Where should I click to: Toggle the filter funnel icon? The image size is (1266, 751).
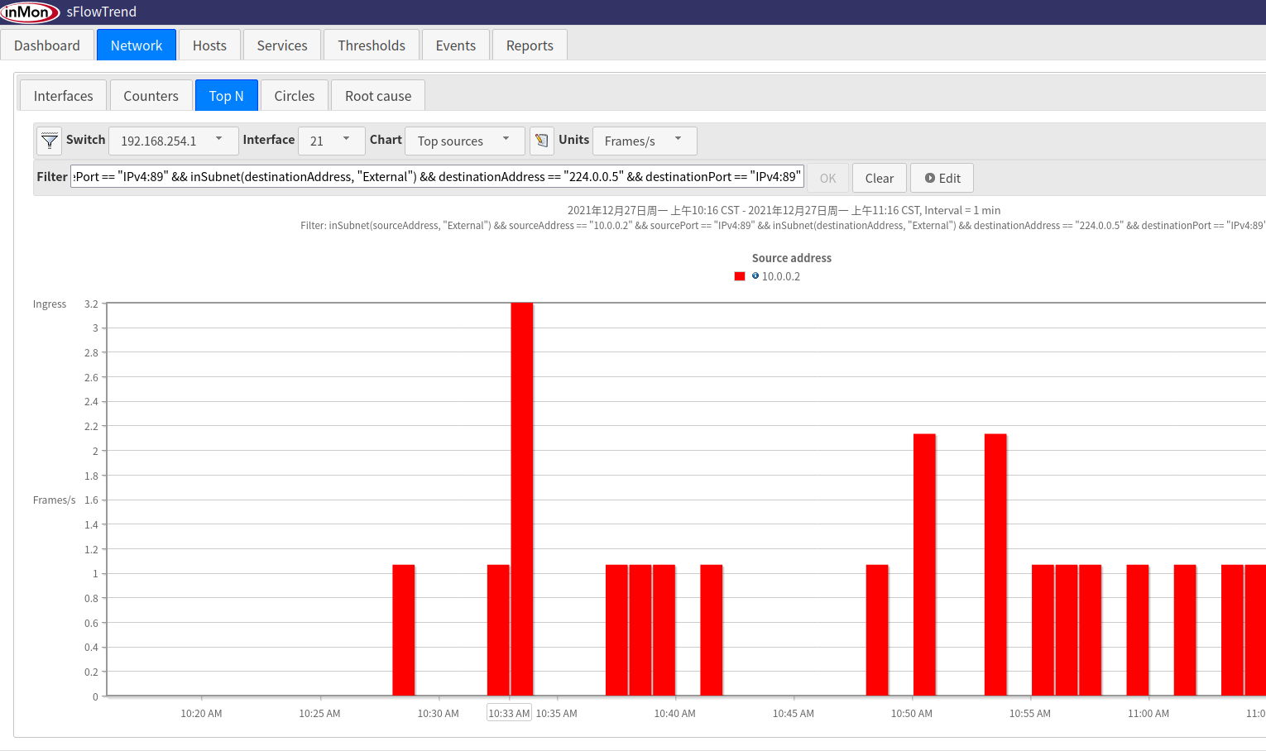click(x=50, y=141)
